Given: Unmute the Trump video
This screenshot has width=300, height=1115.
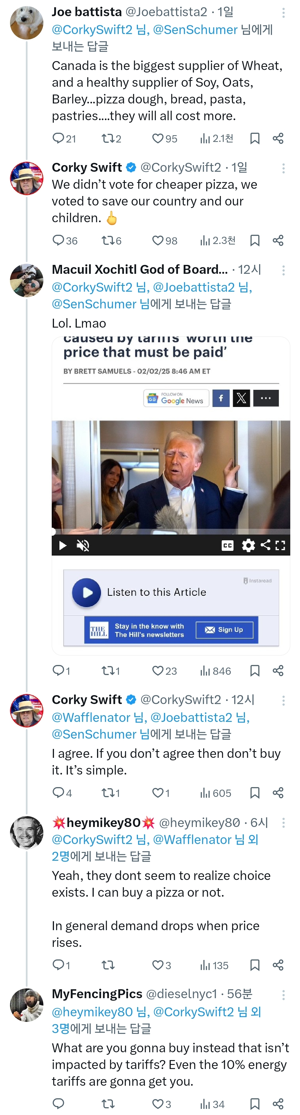Looking at the screenshot, I should coord(83,545).
